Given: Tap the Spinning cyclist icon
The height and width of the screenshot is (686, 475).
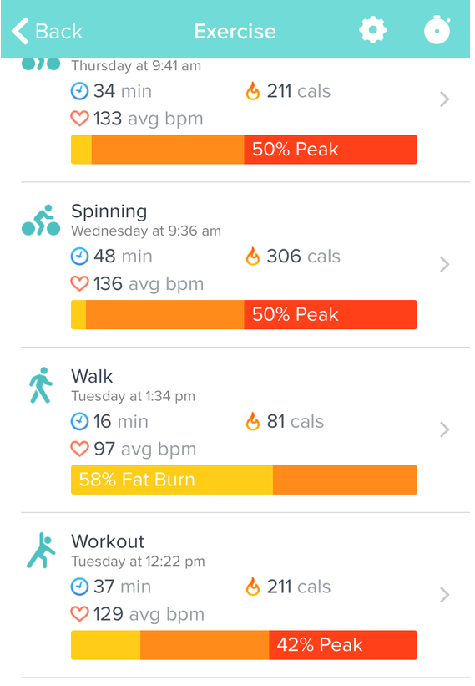Looking at the screenshot, I should click(41, 220).
